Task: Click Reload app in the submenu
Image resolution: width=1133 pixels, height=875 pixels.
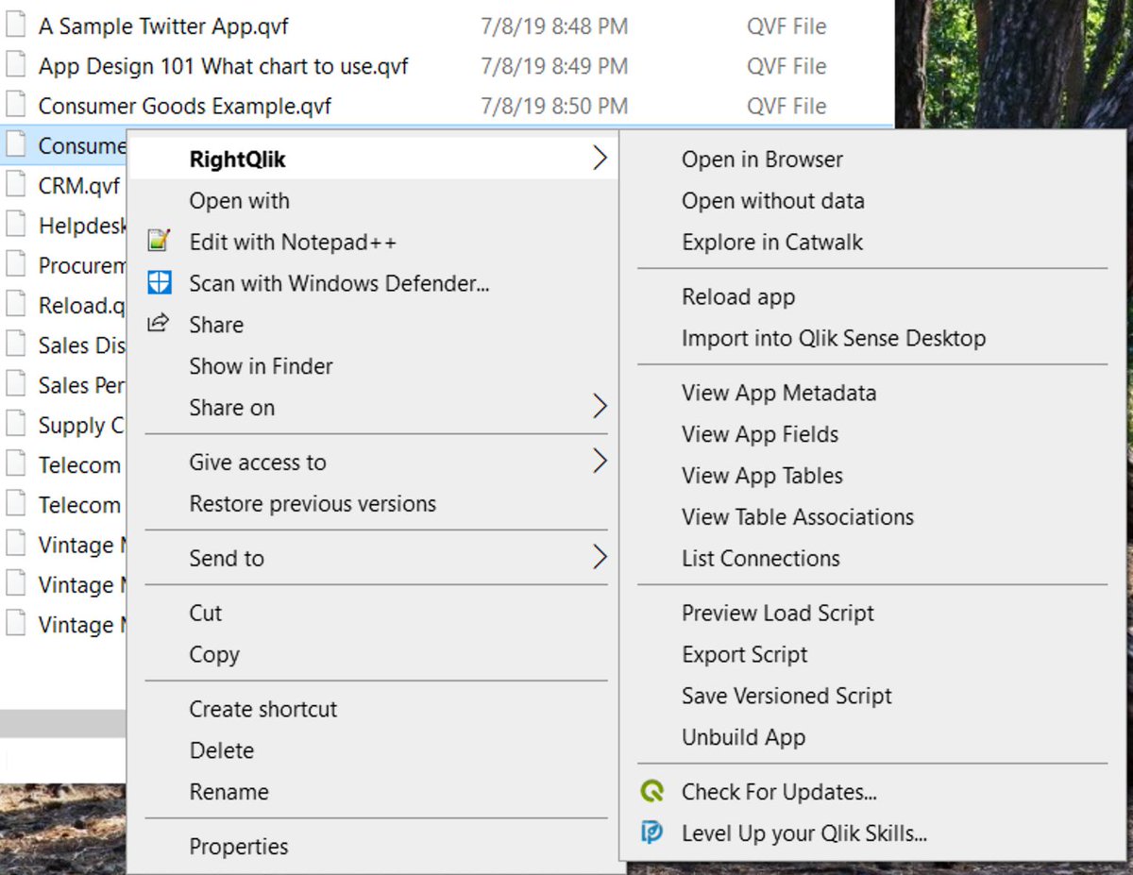Action: (737, 296)
